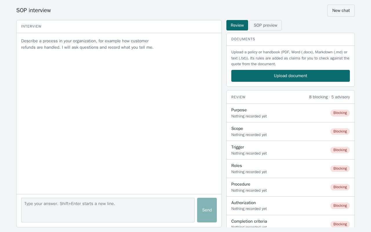Click the Blocking badge beside Scope

(x=340, y=131)
